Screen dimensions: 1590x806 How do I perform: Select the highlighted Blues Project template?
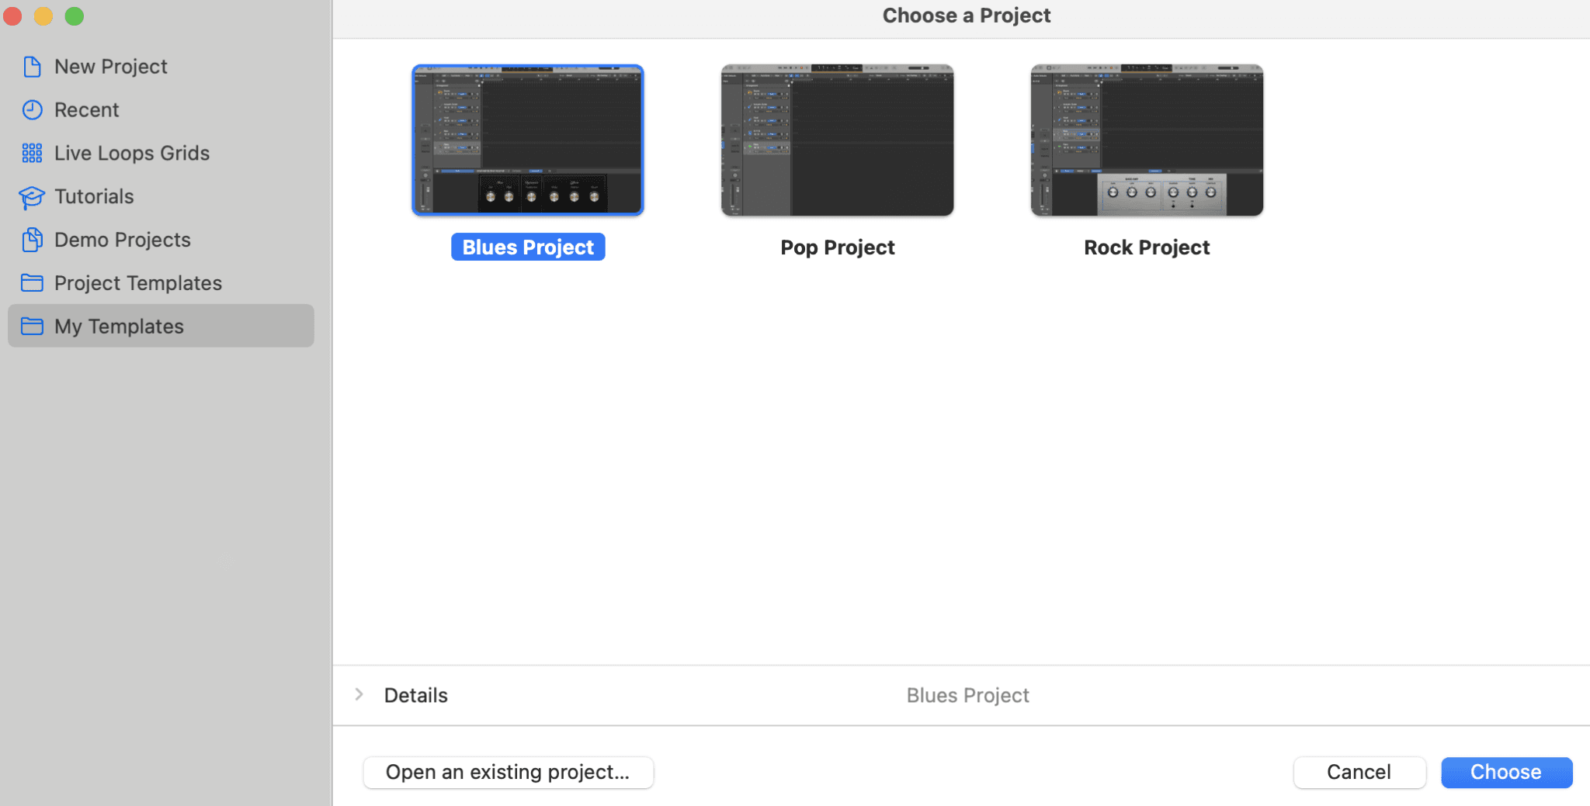click(527, 140)
